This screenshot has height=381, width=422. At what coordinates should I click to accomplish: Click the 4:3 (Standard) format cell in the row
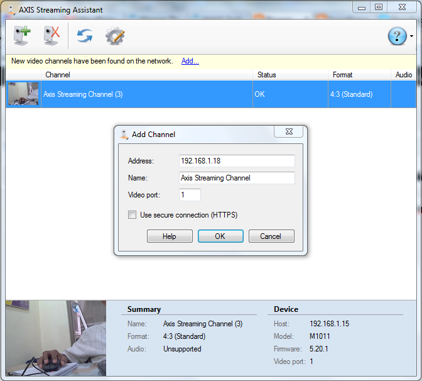[x=359, y=94]
